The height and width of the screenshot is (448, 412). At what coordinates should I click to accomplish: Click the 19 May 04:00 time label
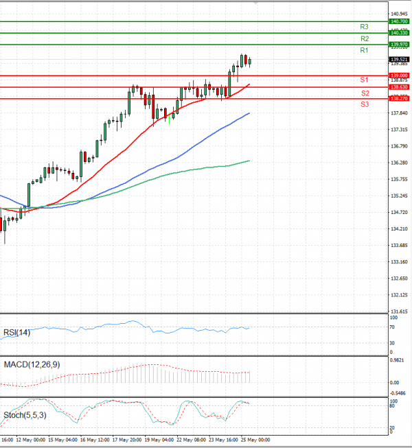tap(159, 440)
